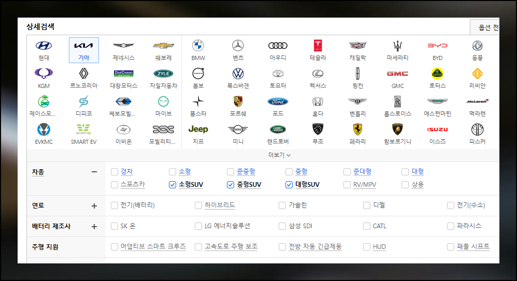Uncheck the 대형SUV checkbox
The image size is (517, 281).
tap(289, 185)
